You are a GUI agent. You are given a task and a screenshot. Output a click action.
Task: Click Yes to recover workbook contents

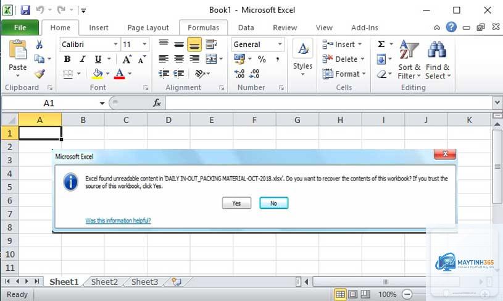click(236, 203)
